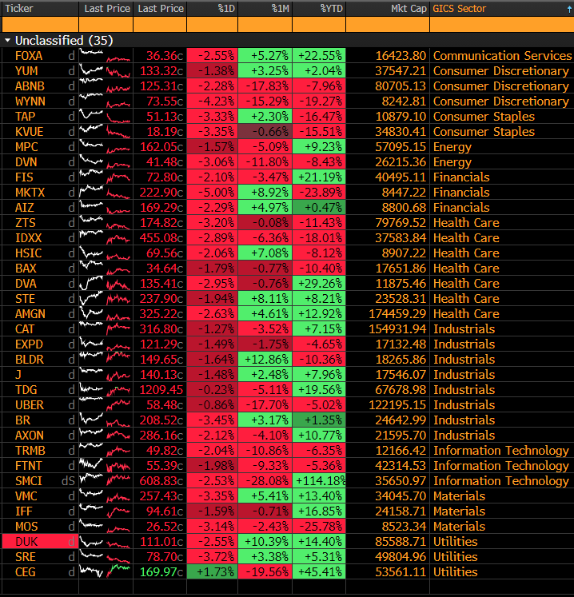Sort by the %1D column header

click(x=226, y=8)
